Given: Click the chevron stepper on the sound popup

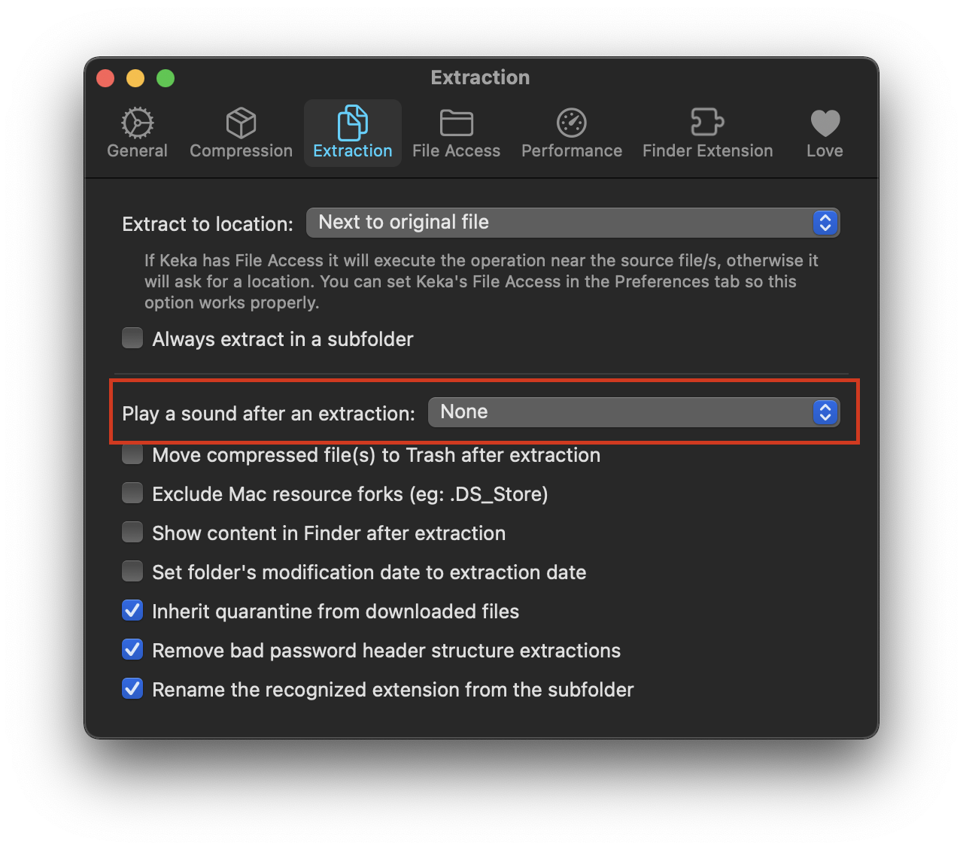Looking at the screenshot, I should (x=825, y=412).
